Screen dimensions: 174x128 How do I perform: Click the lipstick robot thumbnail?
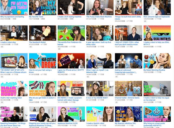(100, 114)
